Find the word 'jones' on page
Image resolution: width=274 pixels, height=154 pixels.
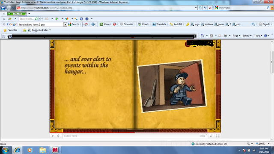(x=219, y=24)
